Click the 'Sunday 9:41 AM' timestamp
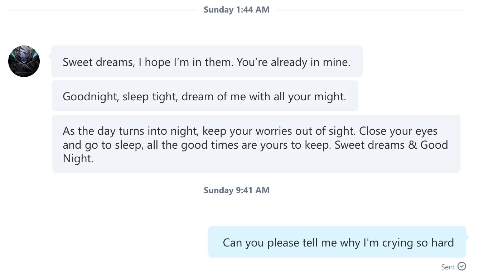 pyautogui.click(x=237, y=190)
